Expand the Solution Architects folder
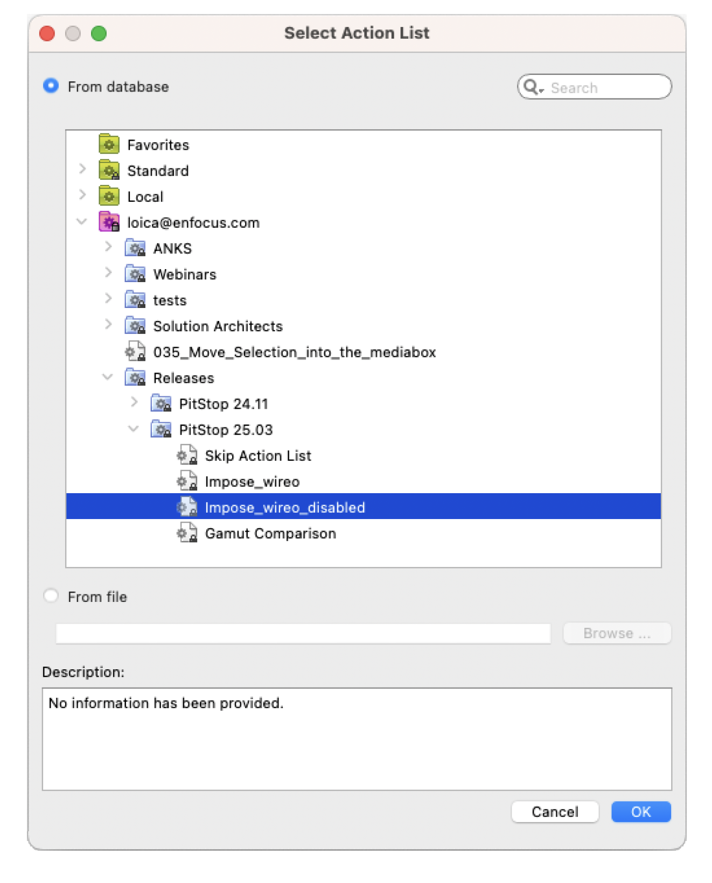This screenshot has width=712, height=883. 108,324
